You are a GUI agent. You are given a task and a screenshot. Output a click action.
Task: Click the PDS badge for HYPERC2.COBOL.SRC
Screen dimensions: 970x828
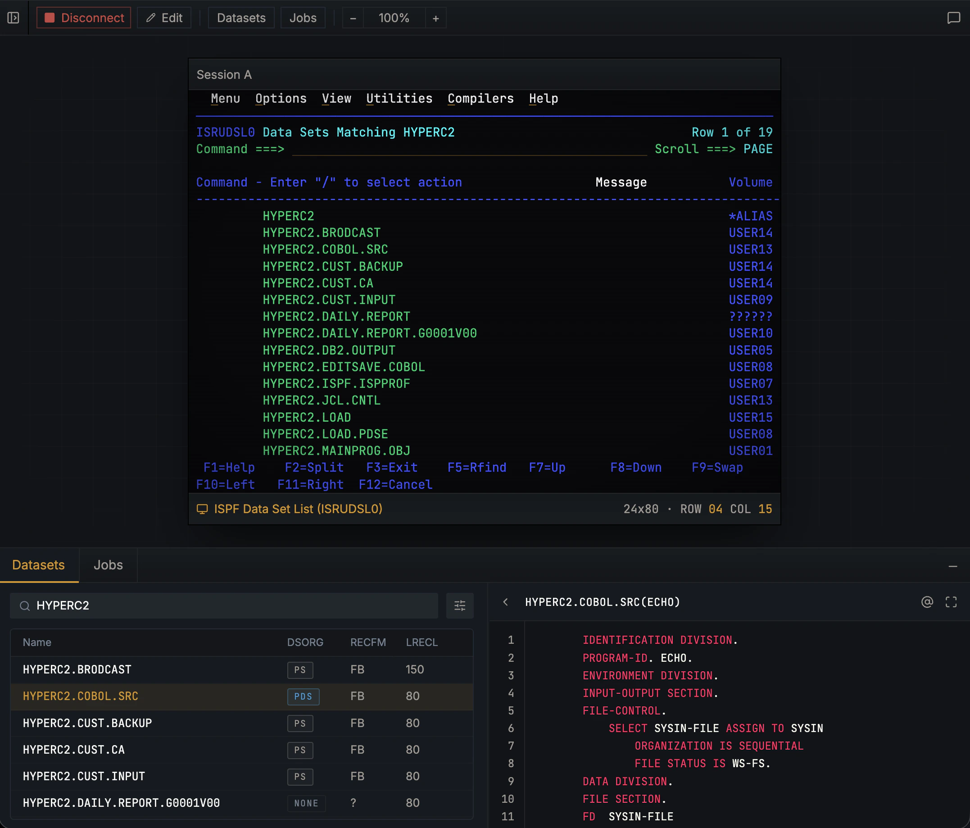(x=304, y=696)
